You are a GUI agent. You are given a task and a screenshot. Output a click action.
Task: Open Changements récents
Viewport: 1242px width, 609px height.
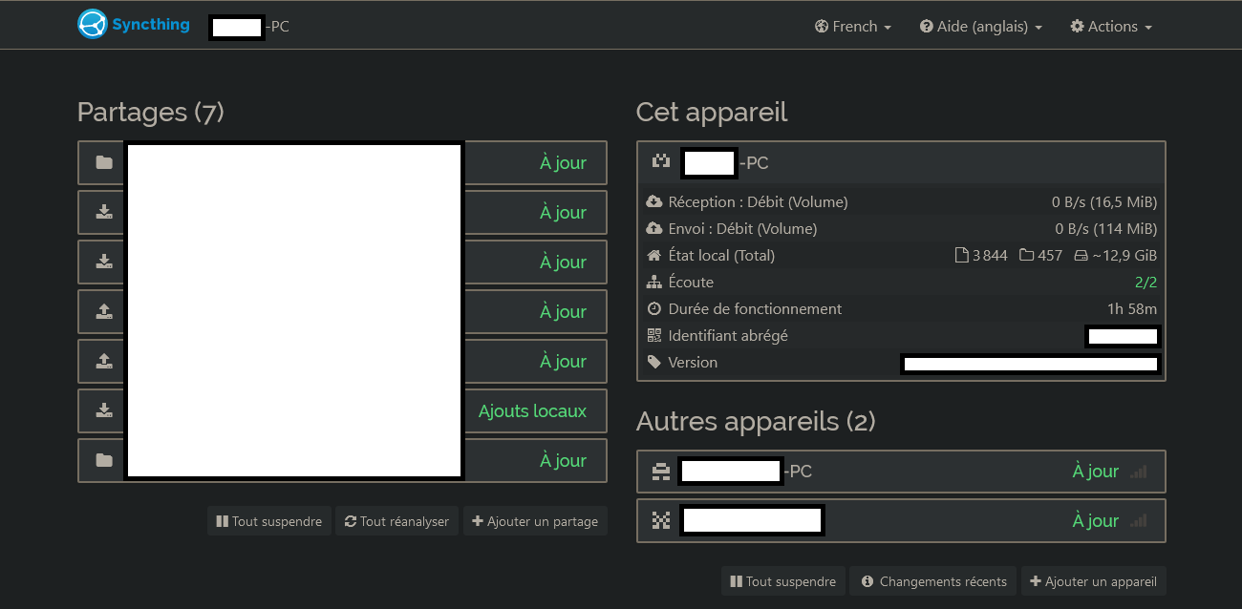pyautogui.click(x=933, y=581)
